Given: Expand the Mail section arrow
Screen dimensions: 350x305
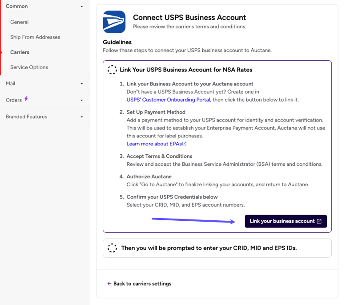Looking at the screenshot, I should 82,84.
